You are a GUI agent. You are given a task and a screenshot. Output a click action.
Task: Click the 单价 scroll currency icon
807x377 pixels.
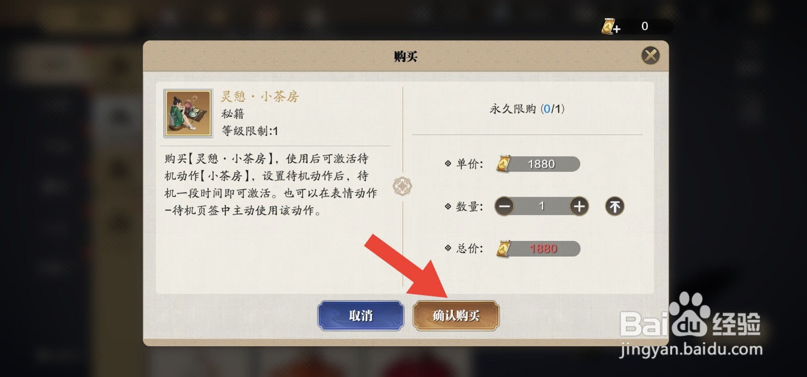click(503, 164)
